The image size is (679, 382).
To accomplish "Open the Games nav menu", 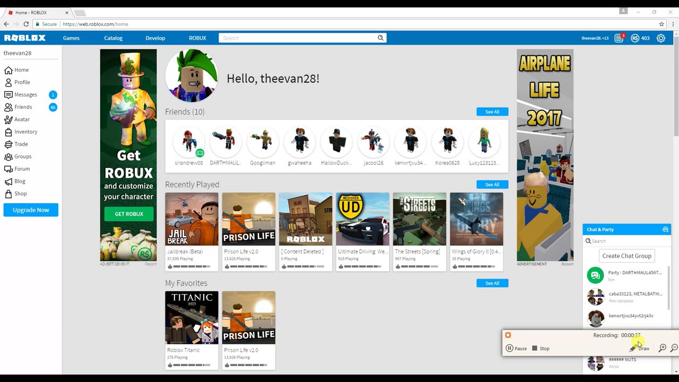I will pos(71,38).
